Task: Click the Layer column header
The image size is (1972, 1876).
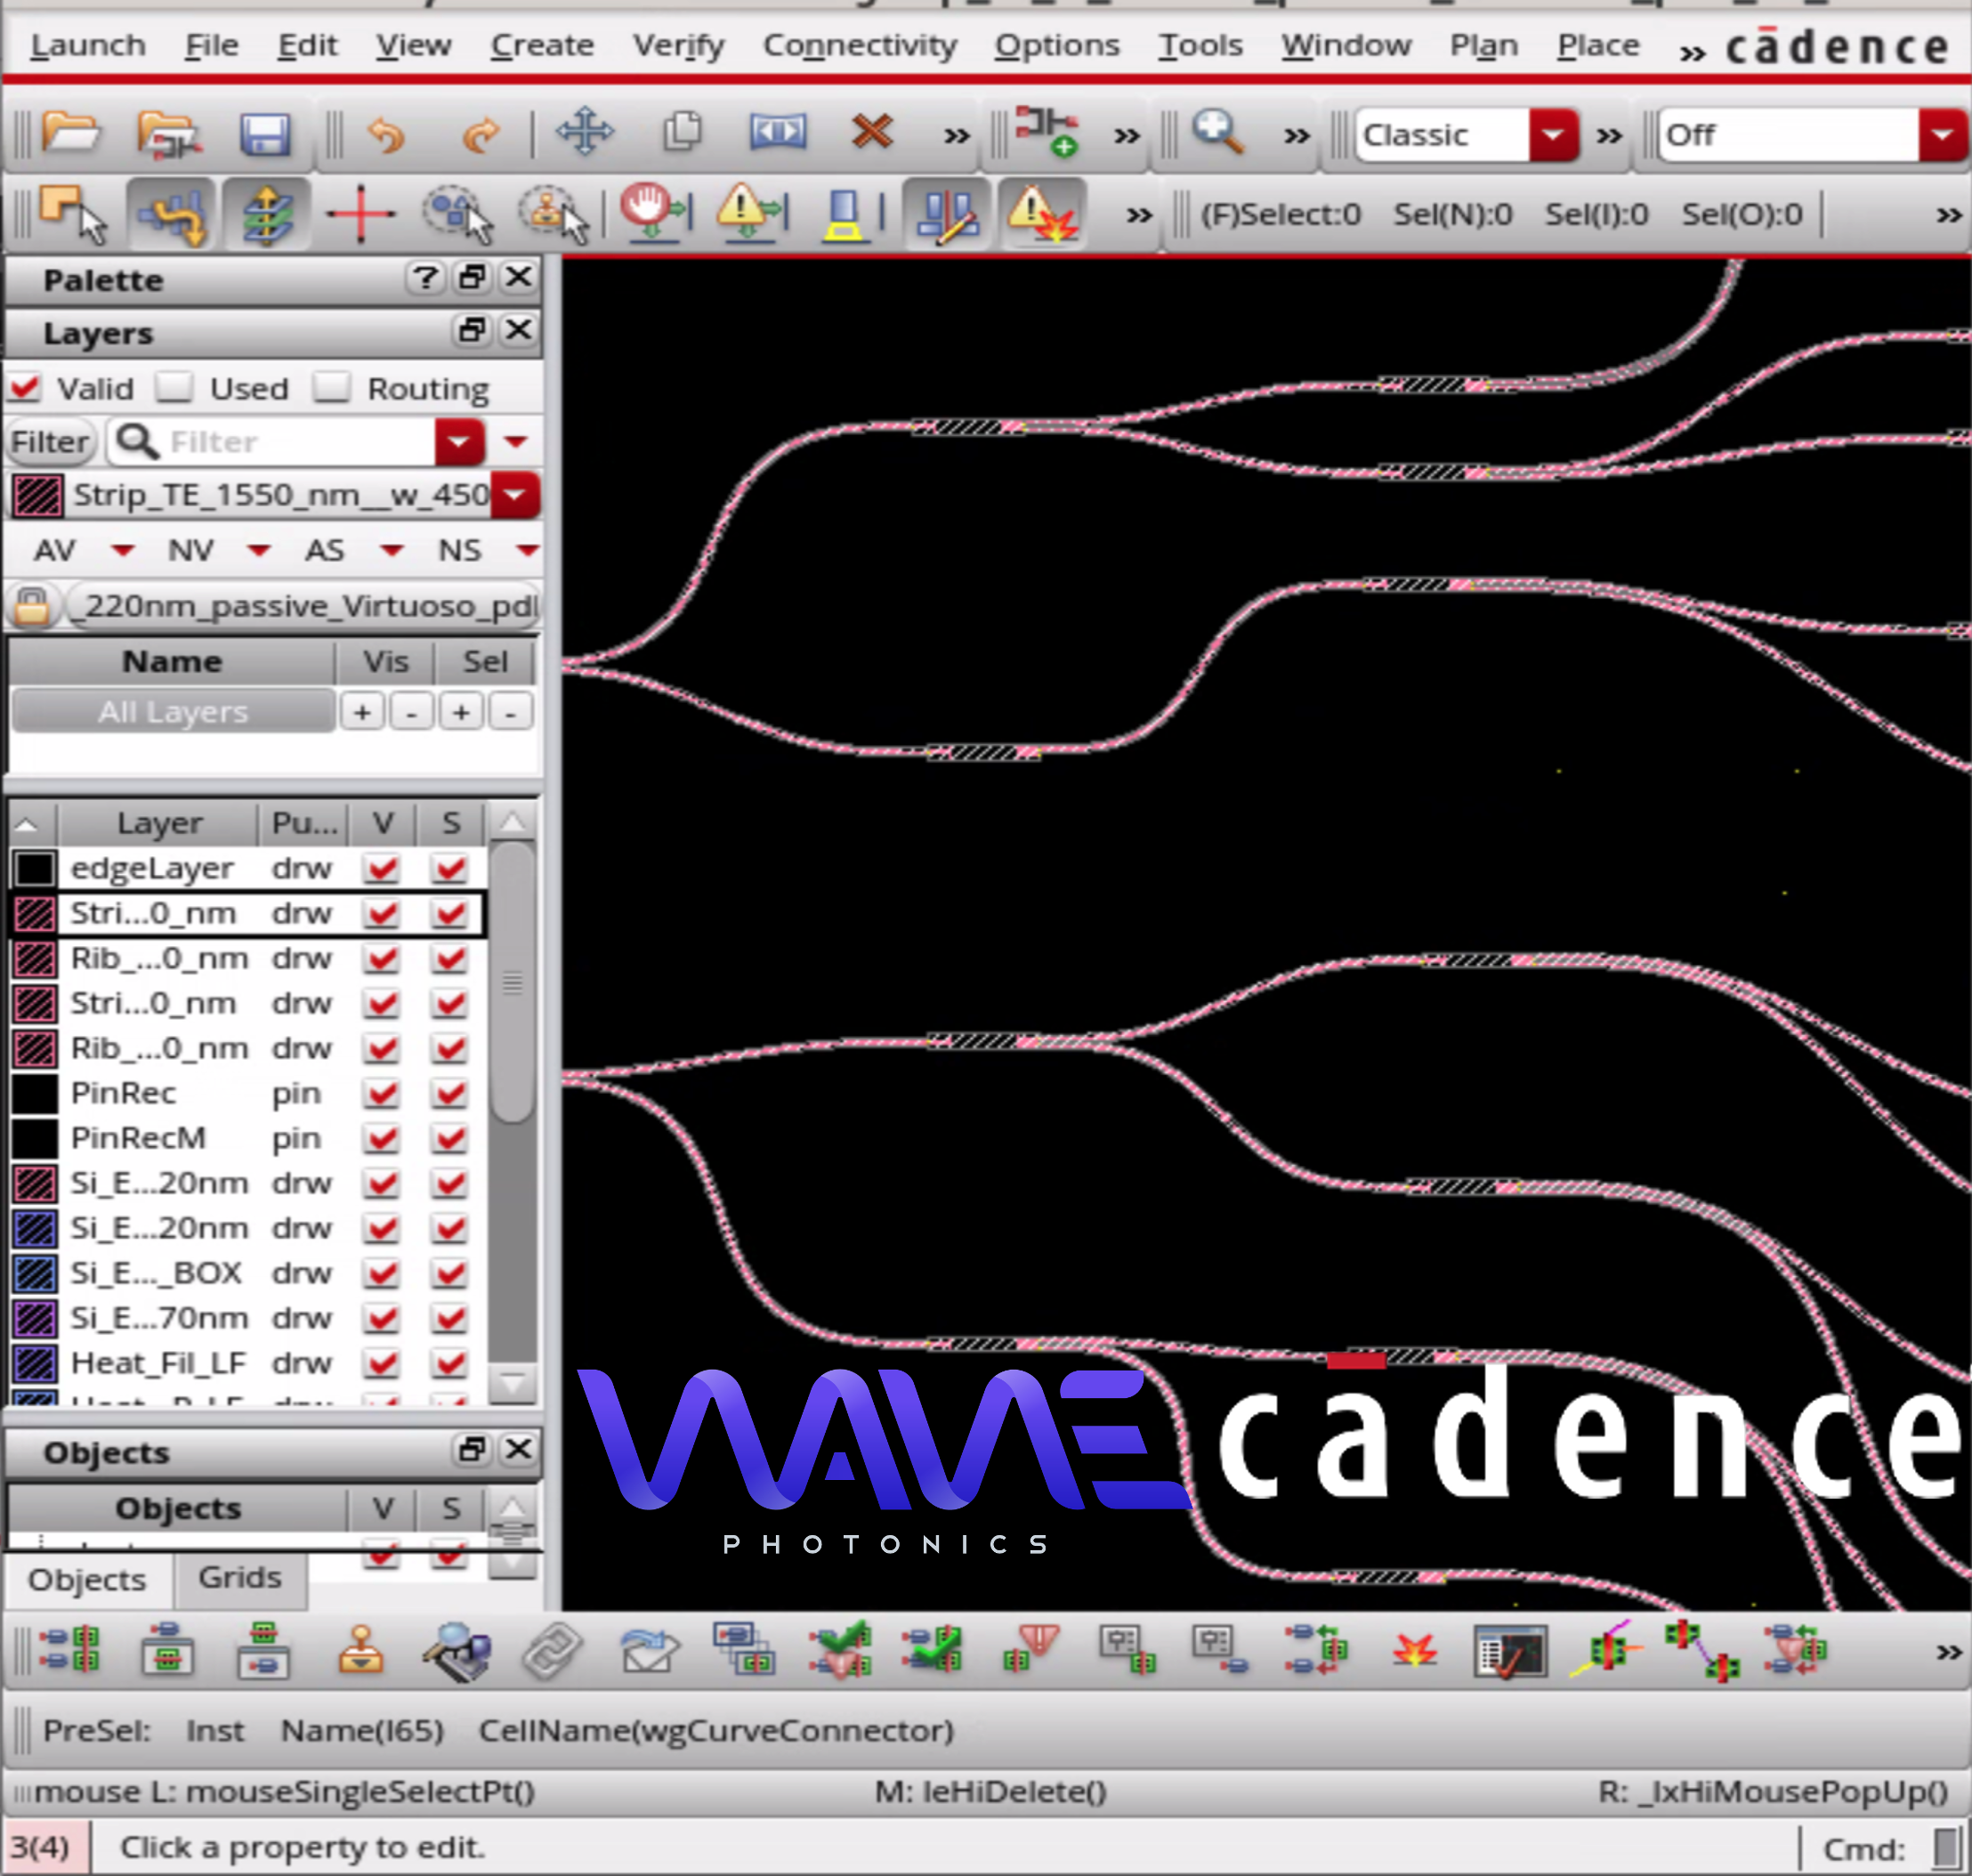Action: tap(158, 823)
